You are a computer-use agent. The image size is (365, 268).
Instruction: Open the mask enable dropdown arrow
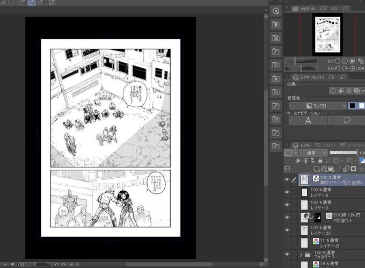point(342,161)
